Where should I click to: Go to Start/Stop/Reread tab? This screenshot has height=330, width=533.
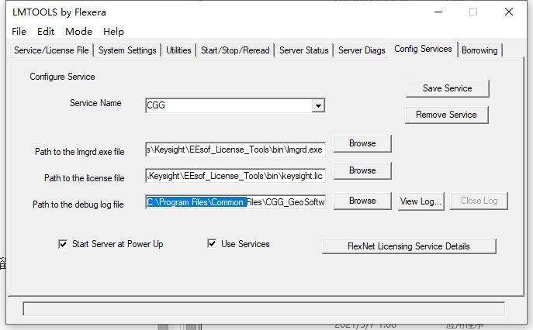click(x=235, y=50)
